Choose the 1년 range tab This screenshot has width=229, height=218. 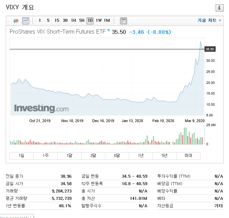click(x=141, y=156)
